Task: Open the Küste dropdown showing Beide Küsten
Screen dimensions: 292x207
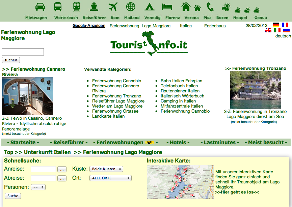Action: (106, 169)
